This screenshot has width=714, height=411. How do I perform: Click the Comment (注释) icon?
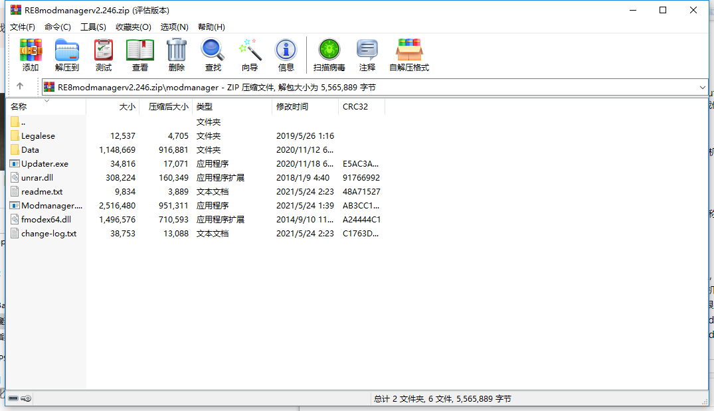point(367,50)
